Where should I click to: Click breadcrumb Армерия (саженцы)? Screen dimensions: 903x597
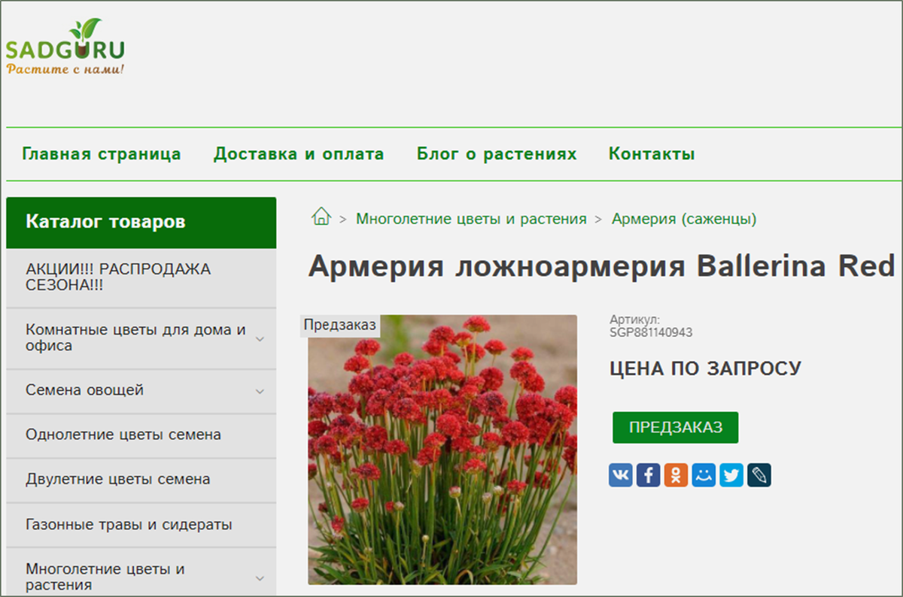(x=684, y=219)
